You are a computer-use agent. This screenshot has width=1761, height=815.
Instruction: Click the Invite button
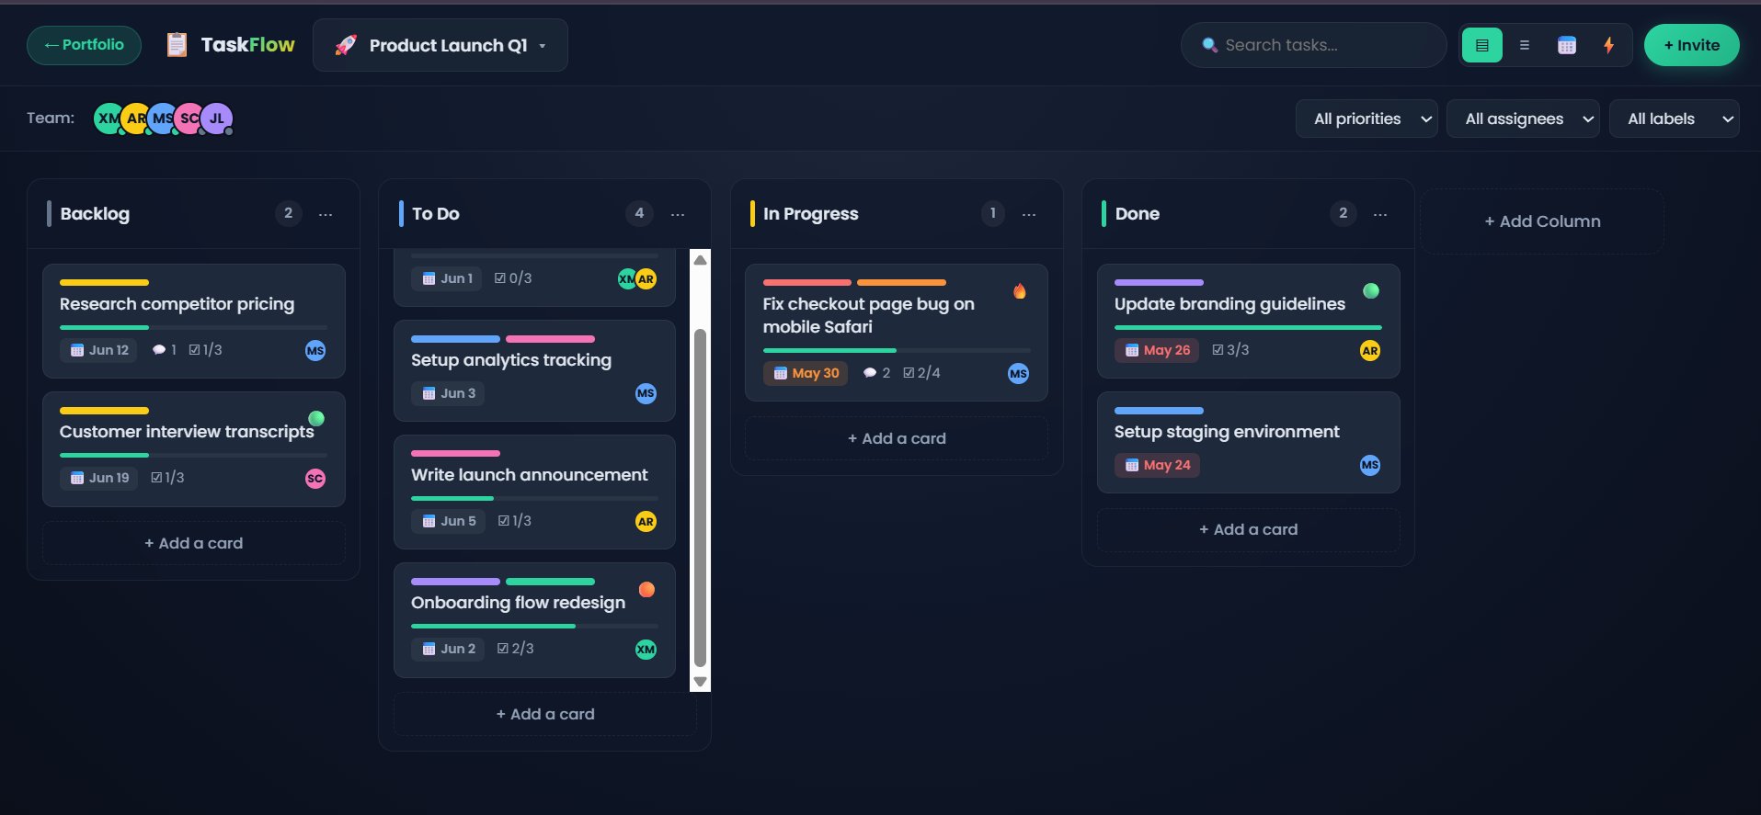[1691, 45]
